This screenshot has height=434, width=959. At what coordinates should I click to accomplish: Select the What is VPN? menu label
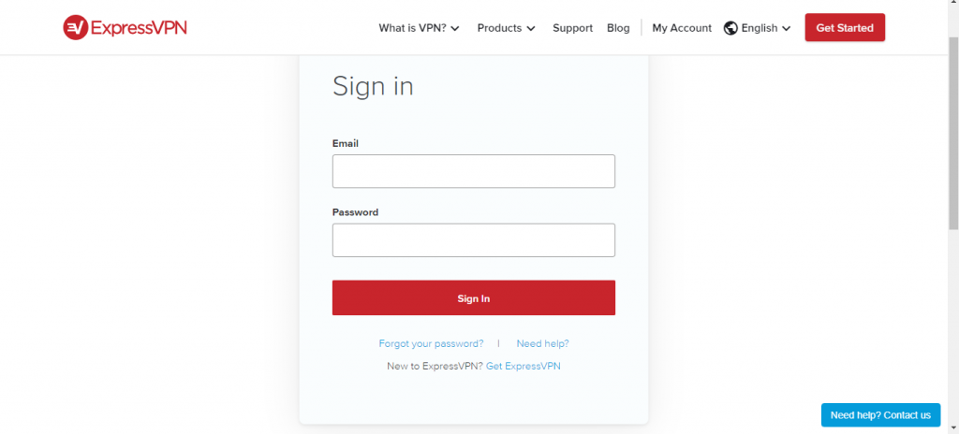click(412, 28)
